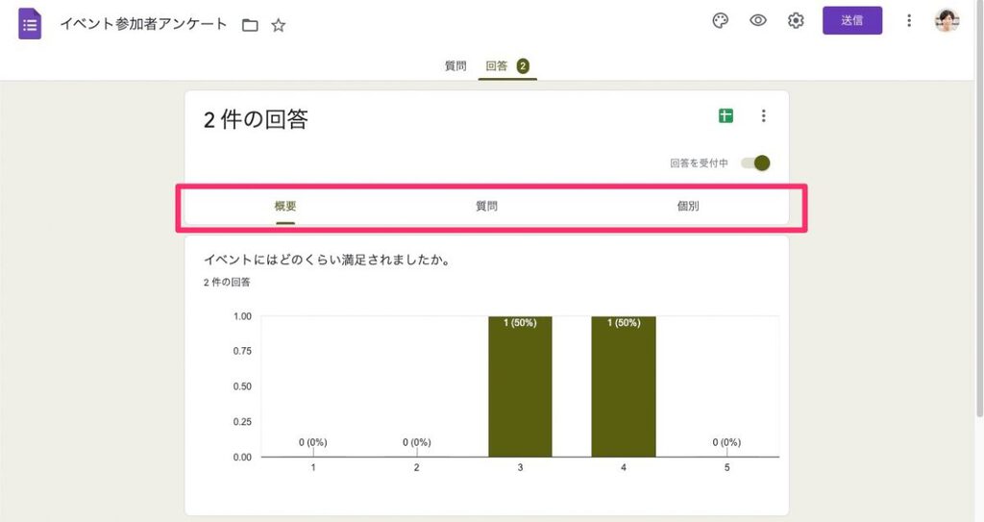The height and width of the screenshot is (522, 984).
Task: Click the 送信 button
Action: point(852,21)
